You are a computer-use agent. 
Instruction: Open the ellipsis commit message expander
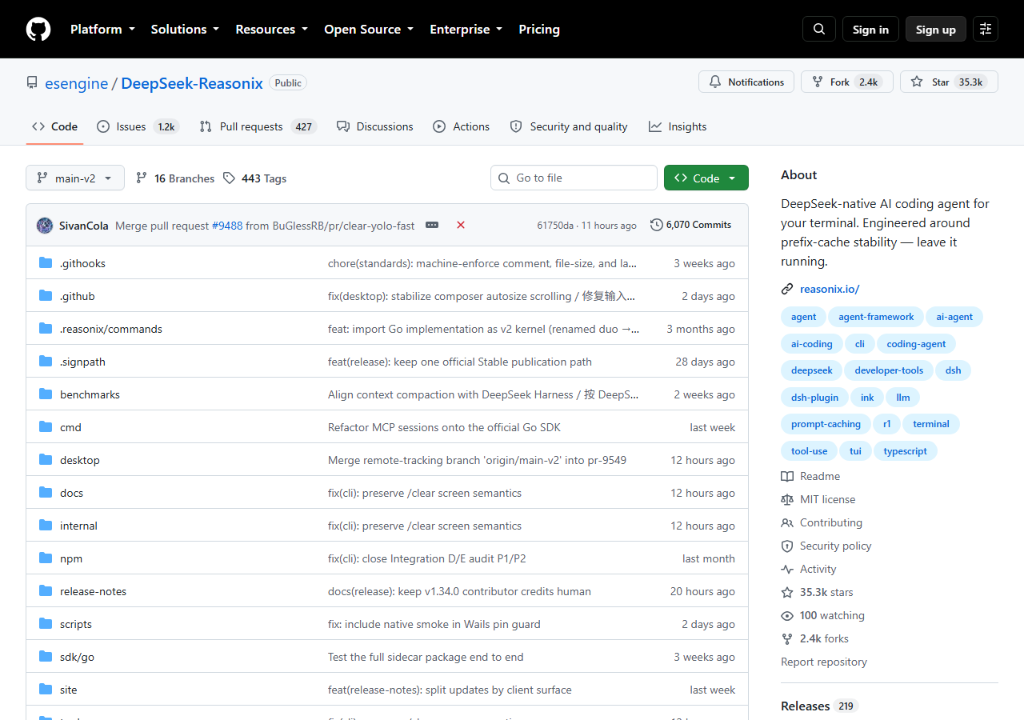click(x=432, y=226)
